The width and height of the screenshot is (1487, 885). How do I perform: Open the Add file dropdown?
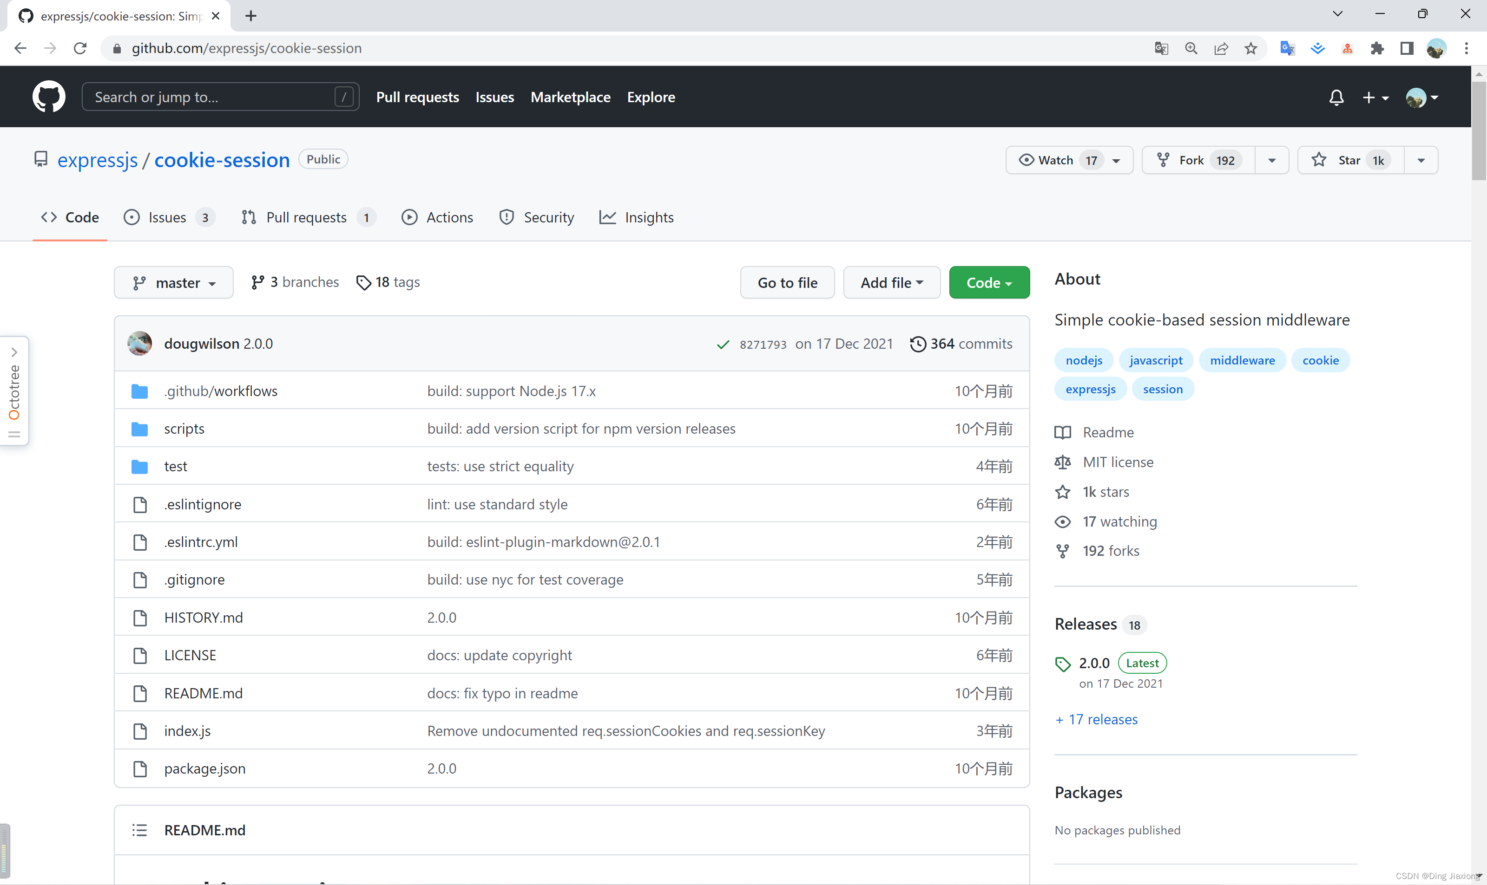click(x=891, y=282)
